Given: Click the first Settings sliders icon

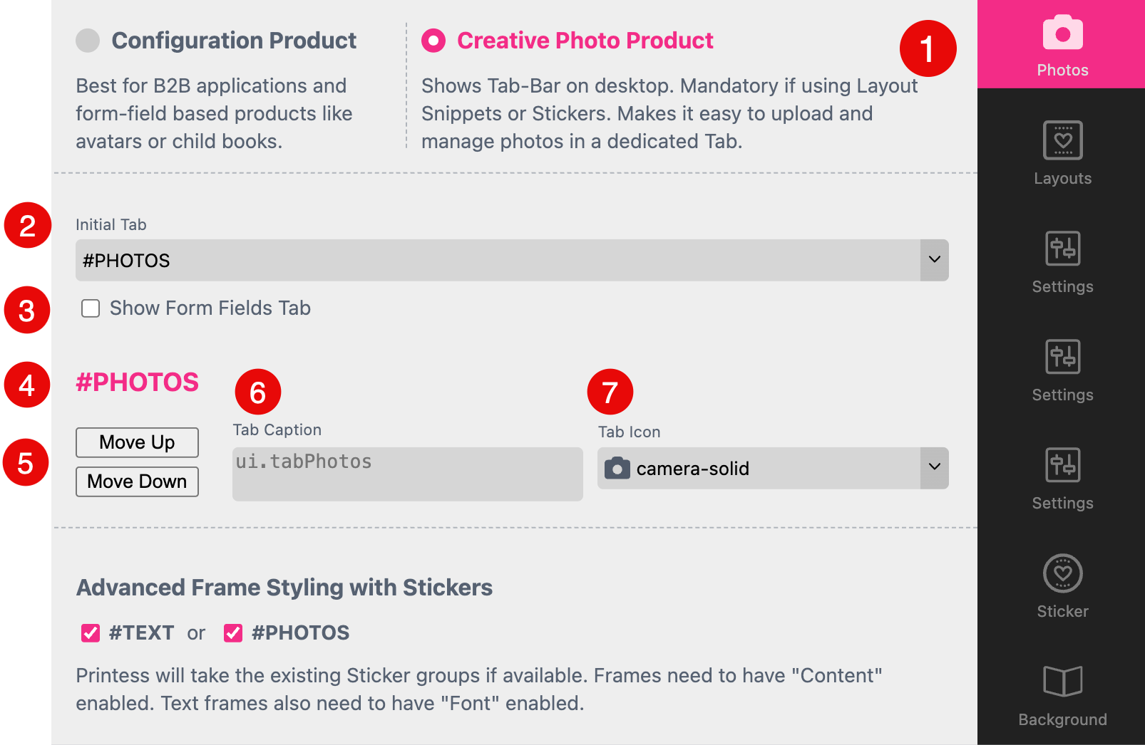Looking at the screenshot, I should pos(1062,249).
